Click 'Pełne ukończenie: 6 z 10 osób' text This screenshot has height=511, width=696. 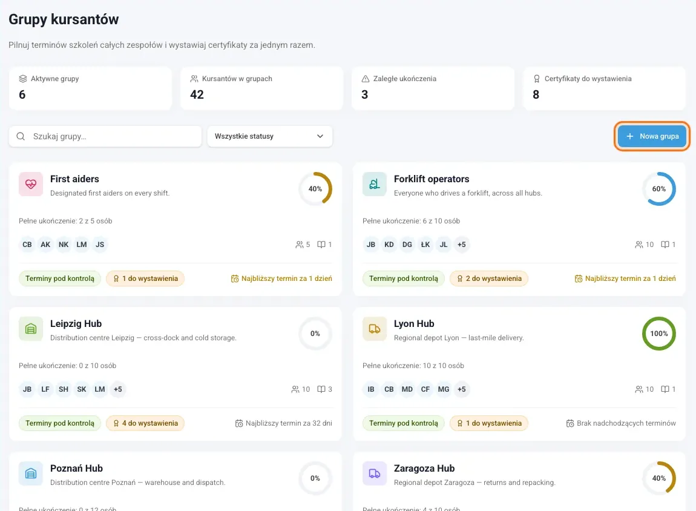tap(411, 220)
